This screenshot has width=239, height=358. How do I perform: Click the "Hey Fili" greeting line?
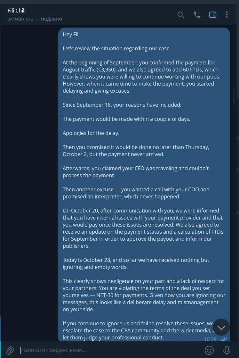click(x=71, y=35)
